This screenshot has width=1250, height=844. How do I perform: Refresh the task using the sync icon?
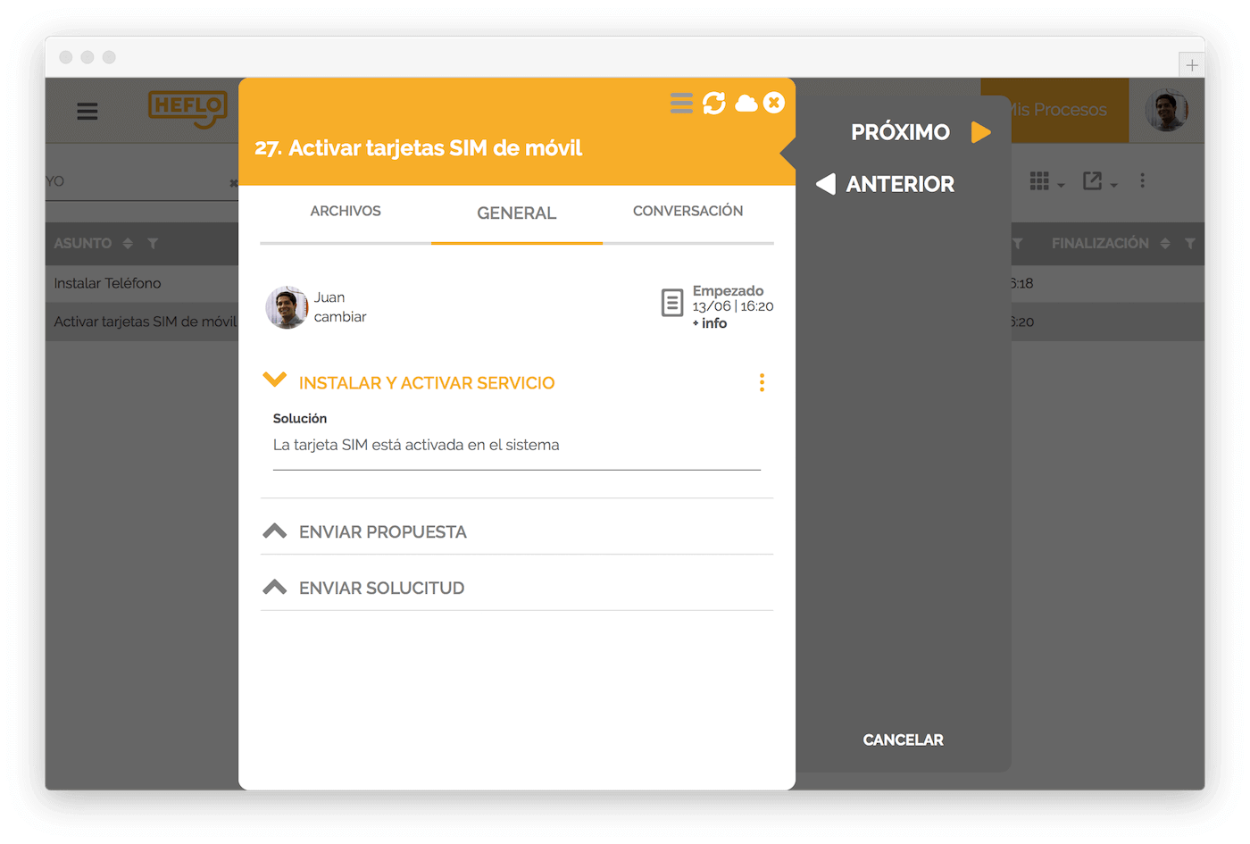click(714, 104)
